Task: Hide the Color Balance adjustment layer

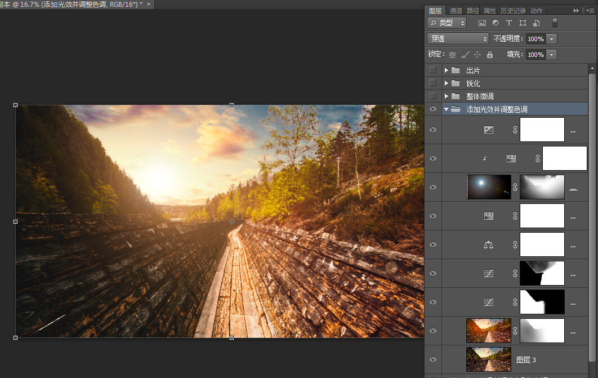Action: click(x=433, y=244)
